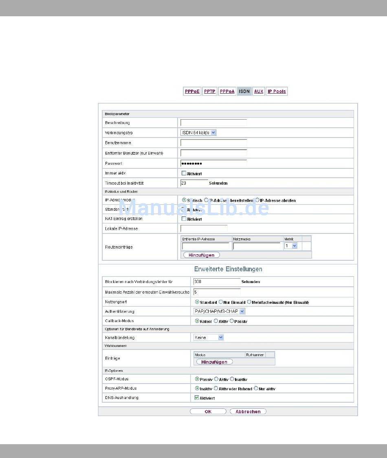Click the Lokale IP-Adresse field
Screen dimensions: 387x458
click(x=204, y=229)
